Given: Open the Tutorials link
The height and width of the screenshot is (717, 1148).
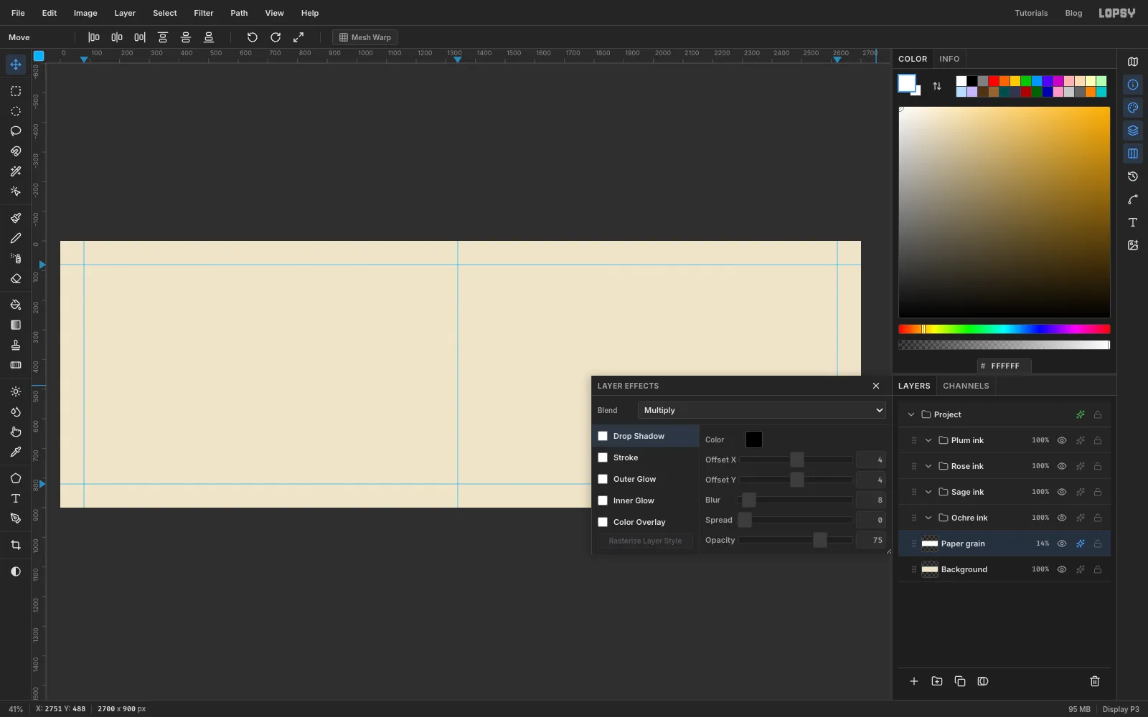Looking at the screenshot, I should point(1031,13).
